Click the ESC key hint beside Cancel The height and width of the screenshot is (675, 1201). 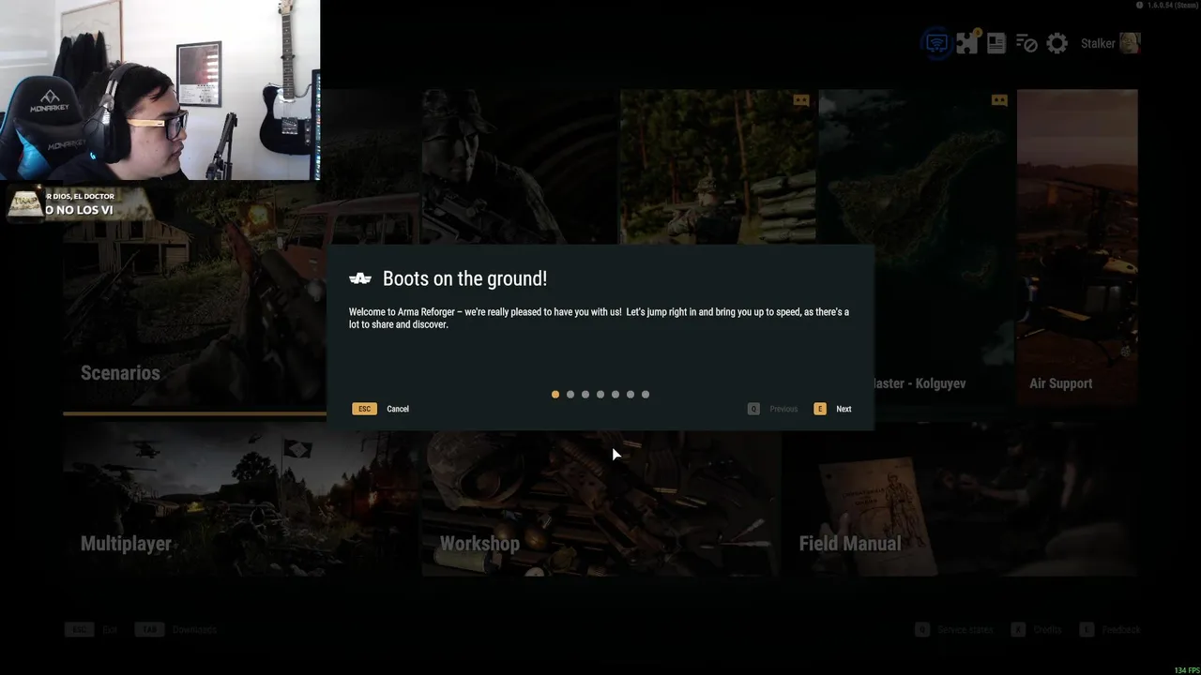click(x=364, y=409)
